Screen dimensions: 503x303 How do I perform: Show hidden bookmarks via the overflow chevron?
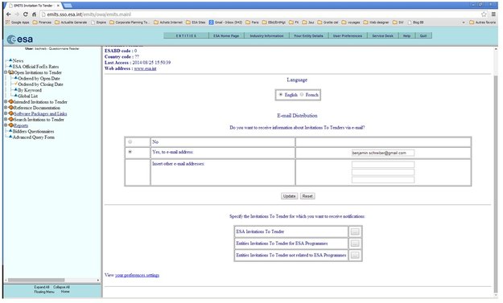[x=464, y=23]
